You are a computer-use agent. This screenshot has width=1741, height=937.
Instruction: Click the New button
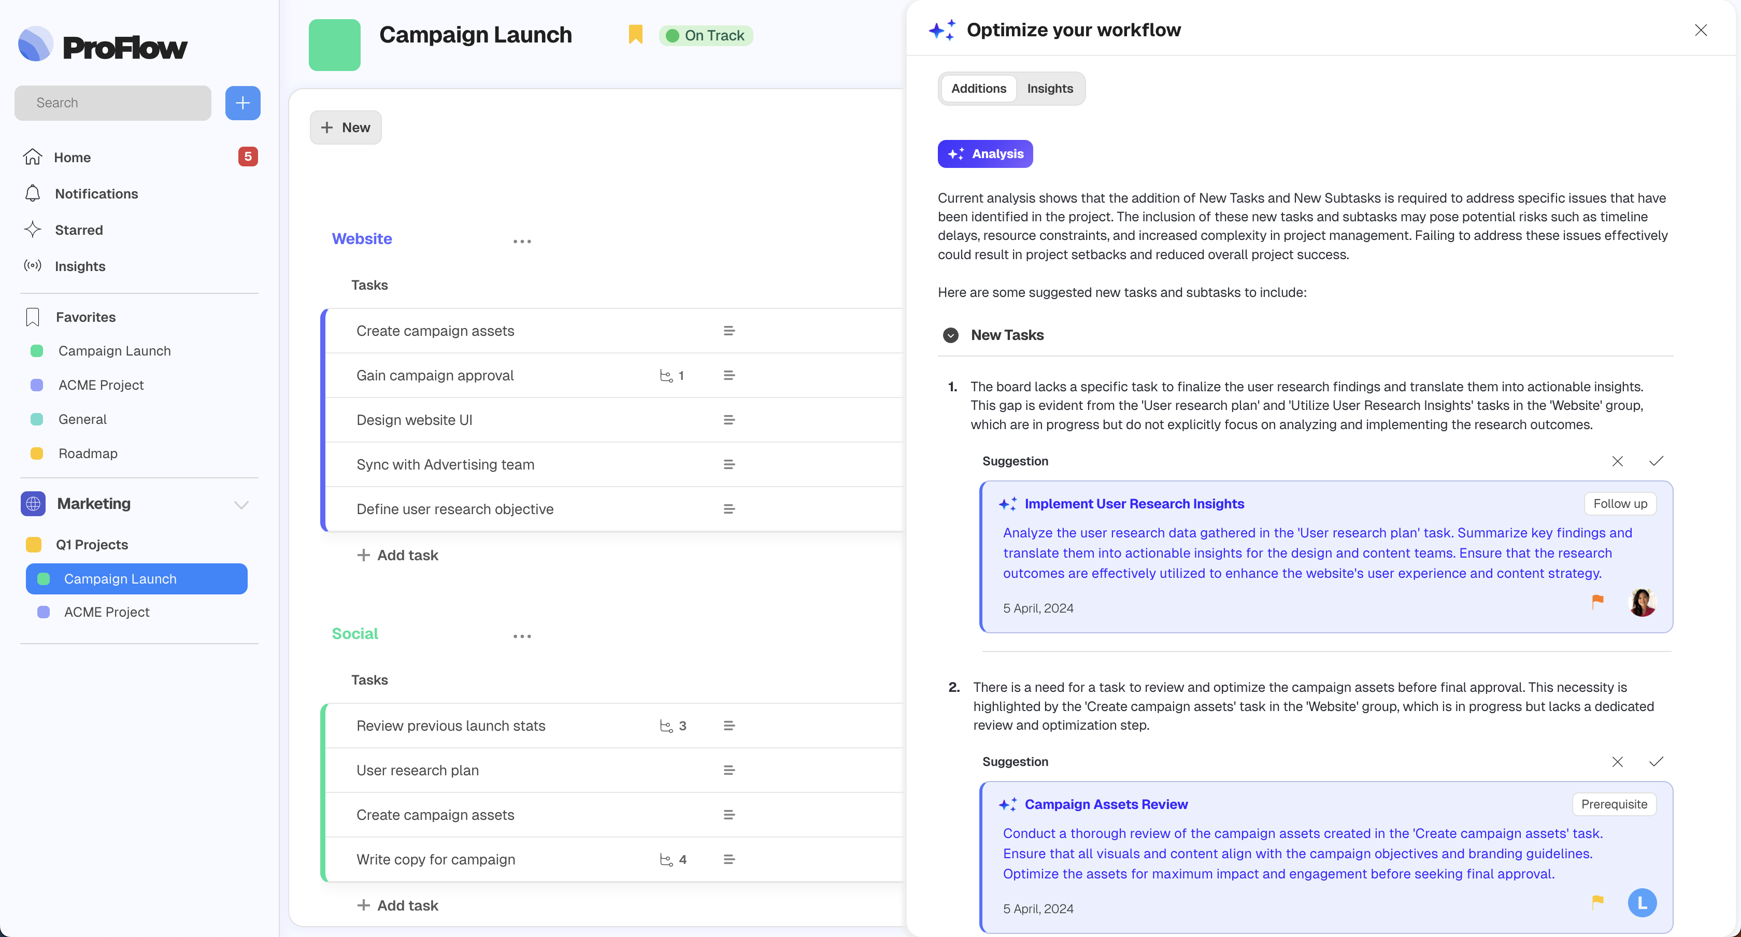click(346, 128)
